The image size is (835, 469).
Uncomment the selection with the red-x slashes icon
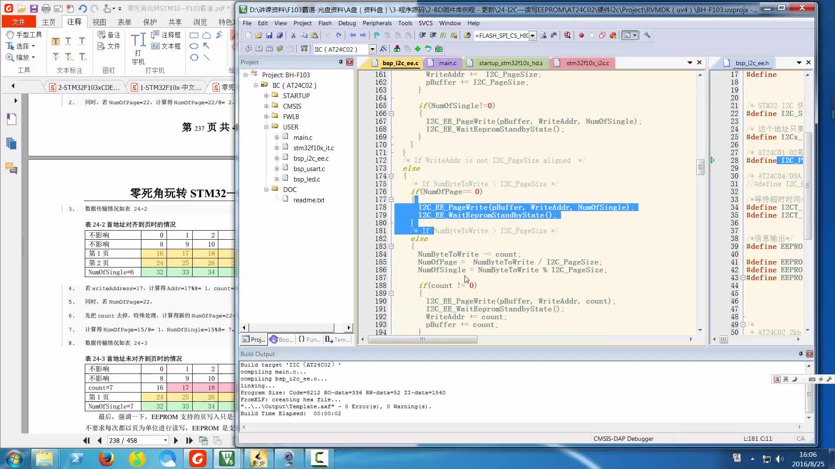click(x=454, y=36)
